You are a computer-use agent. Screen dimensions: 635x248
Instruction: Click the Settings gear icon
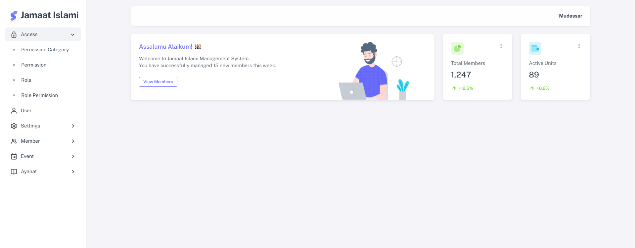tap(14, 126)
